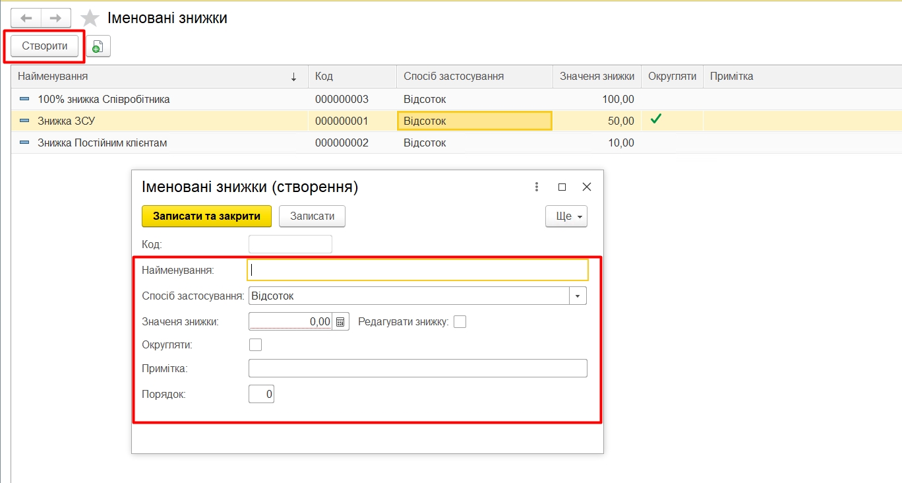Open the Ще dropdown menu
Image resolution: width=902 pixels, height=483 pixels.
pyautogui.click(x=566, y=216)
